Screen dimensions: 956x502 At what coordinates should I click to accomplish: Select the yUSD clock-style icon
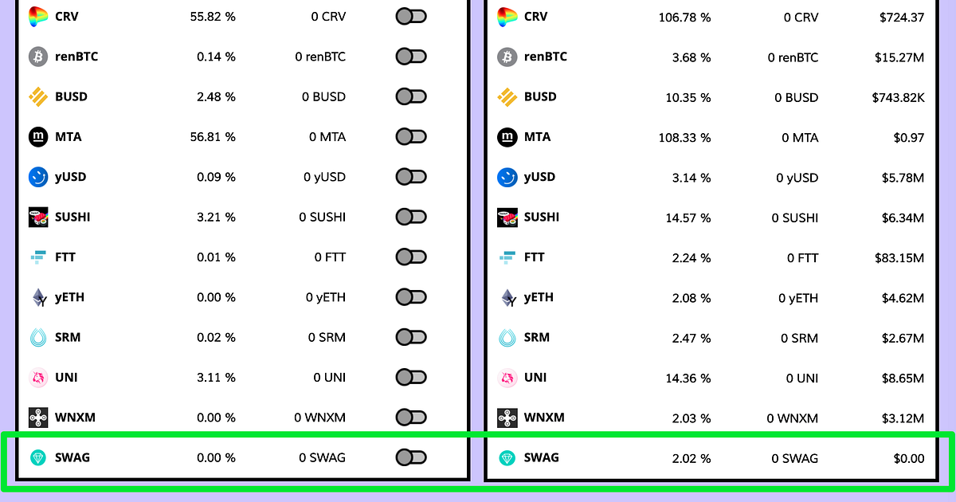tap(35, 177)
